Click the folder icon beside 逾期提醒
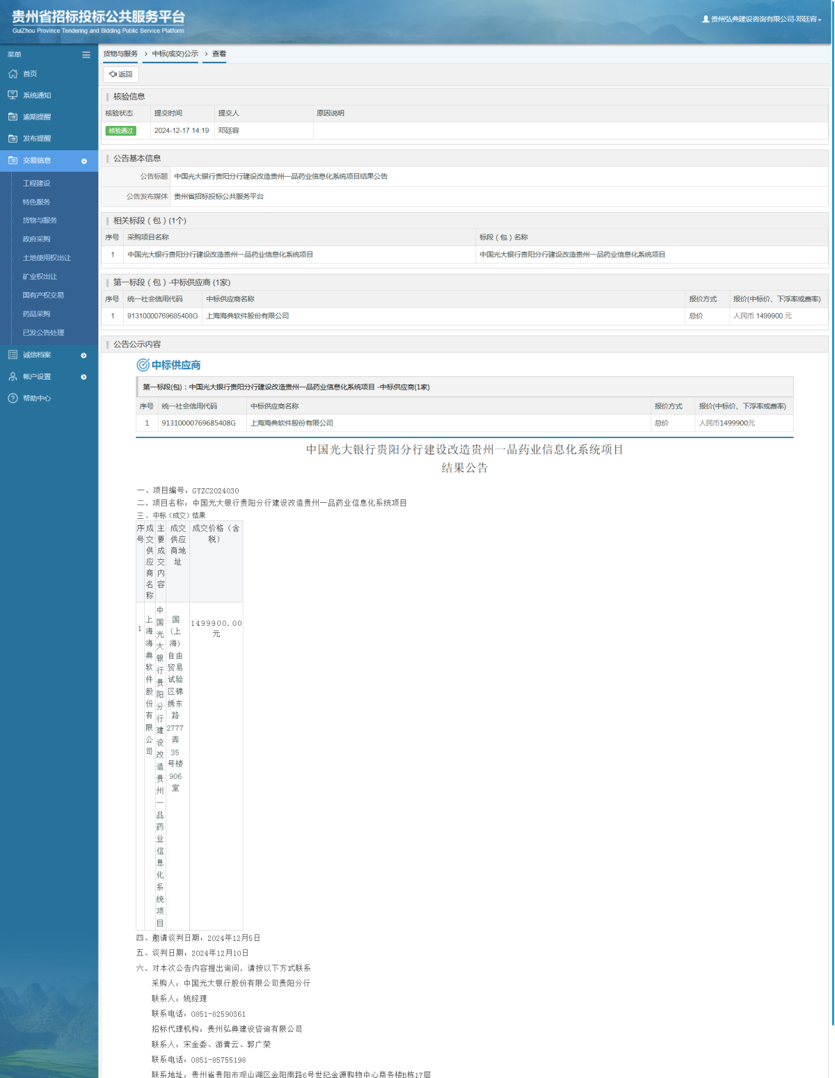This screenshot has width=835, height=1078. tap(13, 117)
